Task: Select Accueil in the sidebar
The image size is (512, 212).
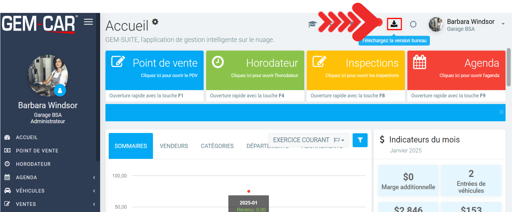Action: click(27, 137)
